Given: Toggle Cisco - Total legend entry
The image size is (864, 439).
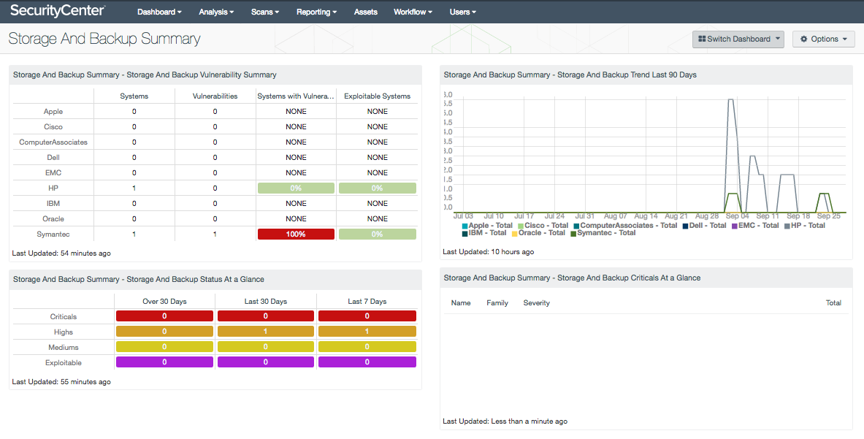Looking at the screenshot, I should [543, 225].
